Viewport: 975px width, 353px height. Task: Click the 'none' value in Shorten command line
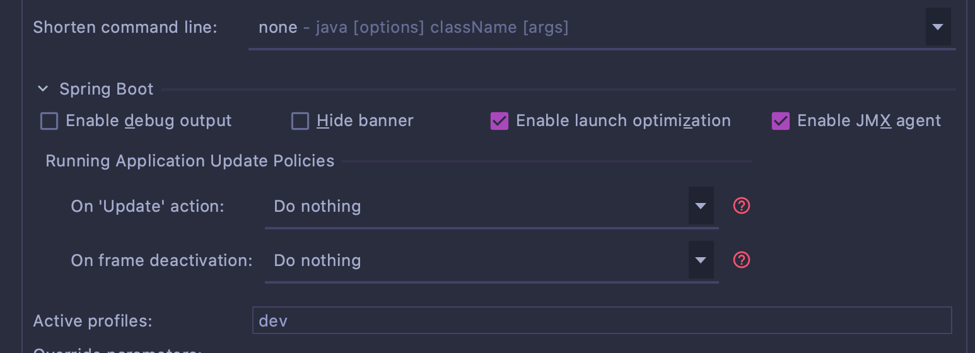click(278, 28)
